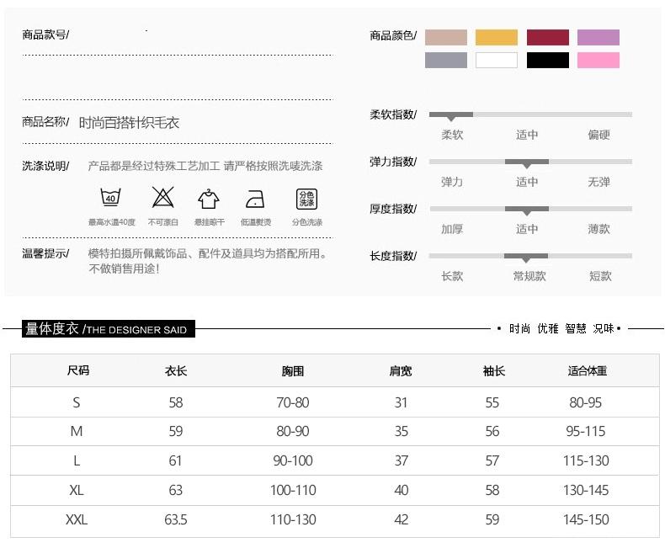Click the separate-colors wash icon
This screenshot has width=665, height=548.
306,199
